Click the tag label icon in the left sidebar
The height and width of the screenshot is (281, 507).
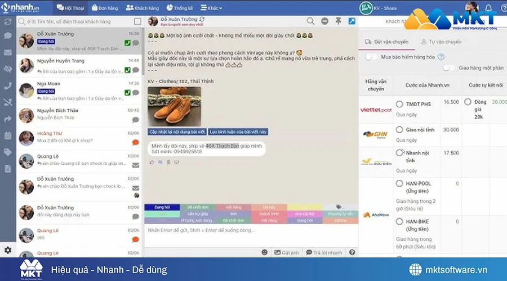(8, 152)
